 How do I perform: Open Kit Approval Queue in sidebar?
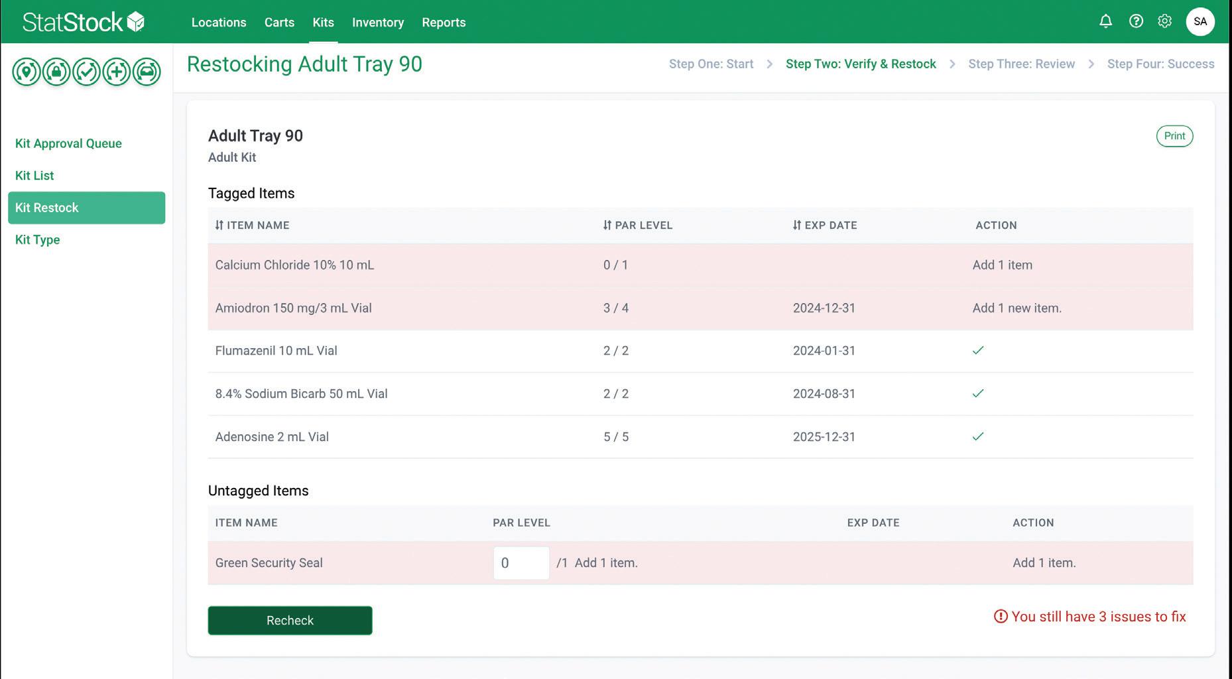tap(68, 143)
